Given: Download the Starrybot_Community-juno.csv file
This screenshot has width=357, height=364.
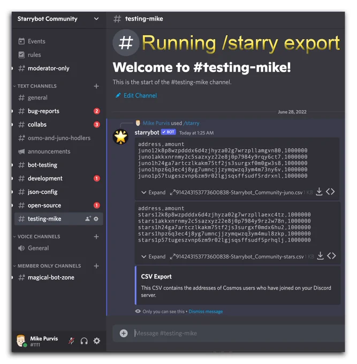Looking at the screenshot, I should click(319, 192).
